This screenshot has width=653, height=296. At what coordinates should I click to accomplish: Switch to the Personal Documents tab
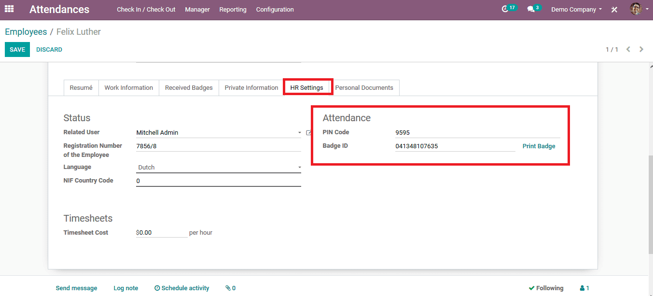point(364,88)
